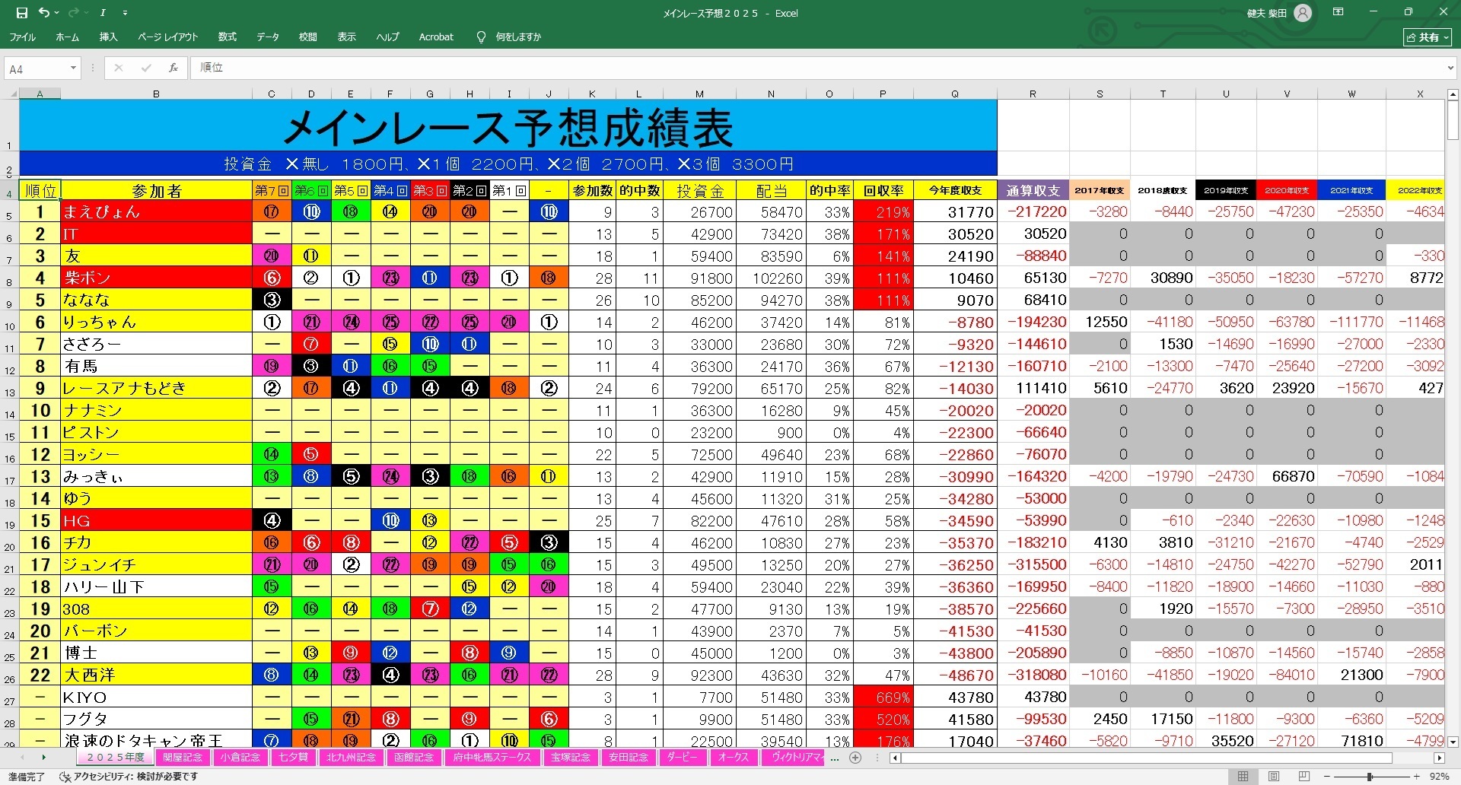
Task: Switch to Page Layout view icon
Action: pos(1274,777)
